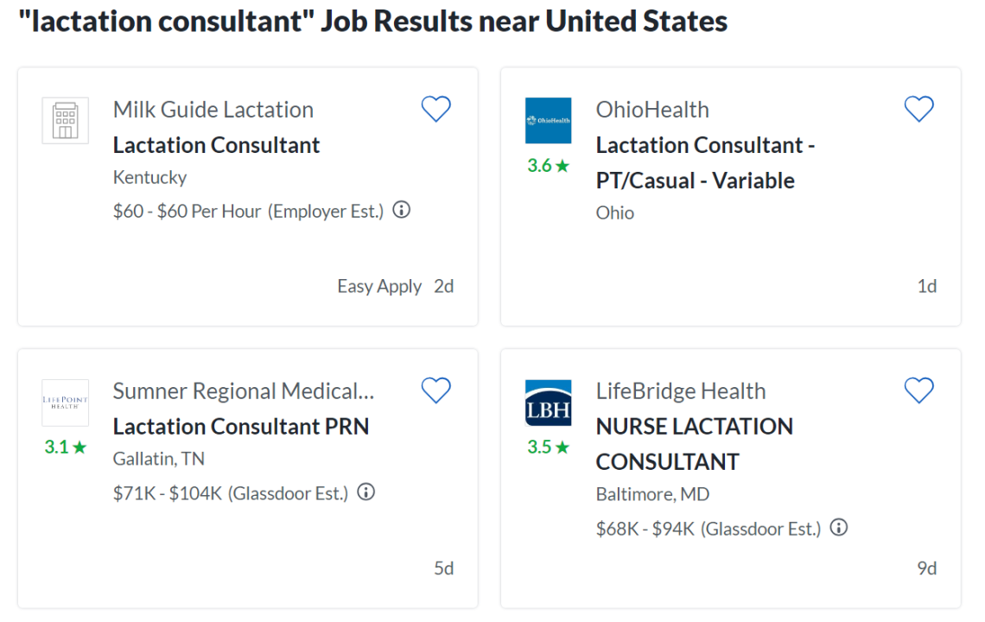Image resolution: width=985 pixels, height=622 pixels.
Task: Click the LifePoint Health logo thumbnail
Action: [65, 403]
